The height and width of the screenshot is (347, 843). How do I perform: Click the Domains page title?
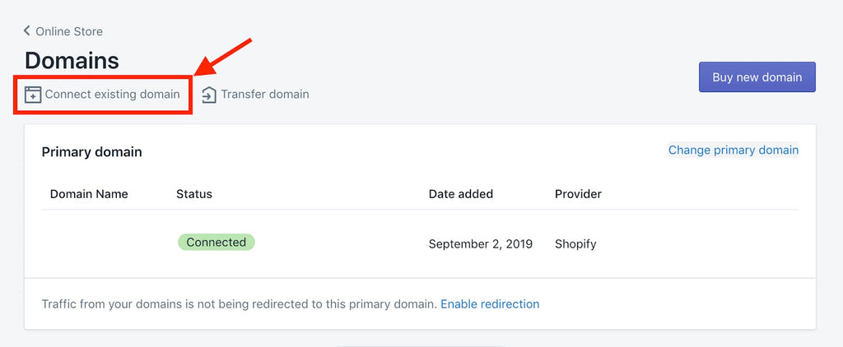coord(72,60)
